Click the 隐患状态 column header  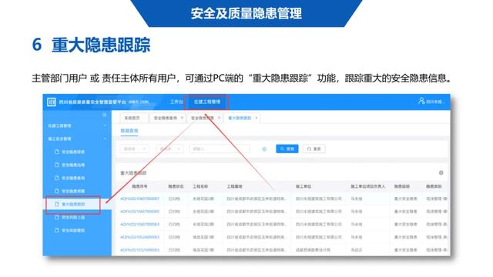(x=176, y=186)
